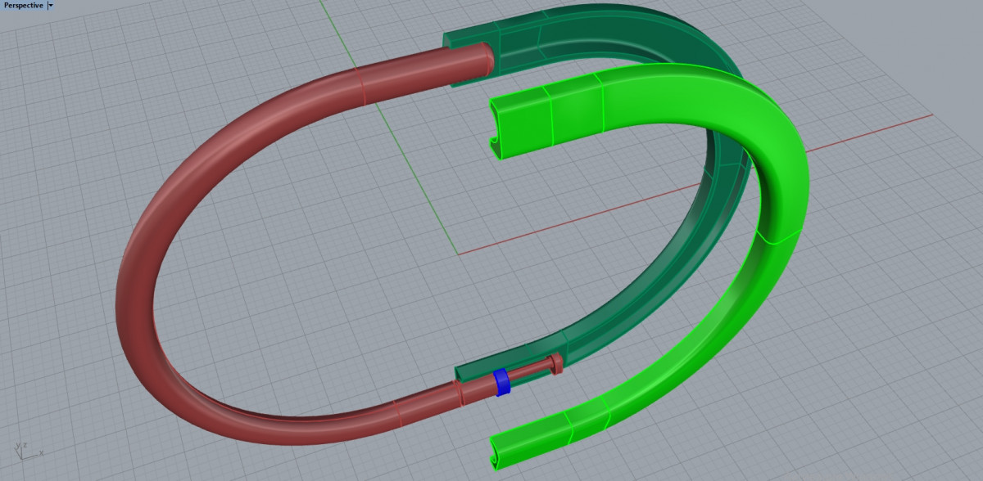Viewport: 983px width, 481px height.
Task: Click the red flange at the rod end
Action: coord(557,363)
